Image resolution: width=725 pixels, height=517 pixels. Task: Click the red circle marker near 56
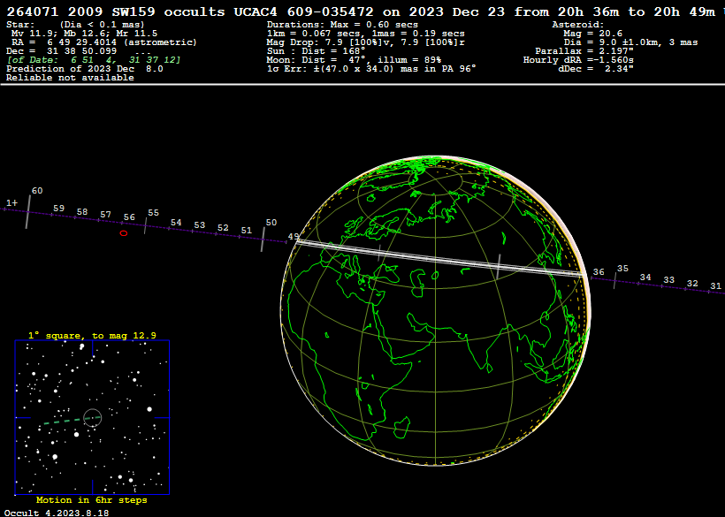124,233
